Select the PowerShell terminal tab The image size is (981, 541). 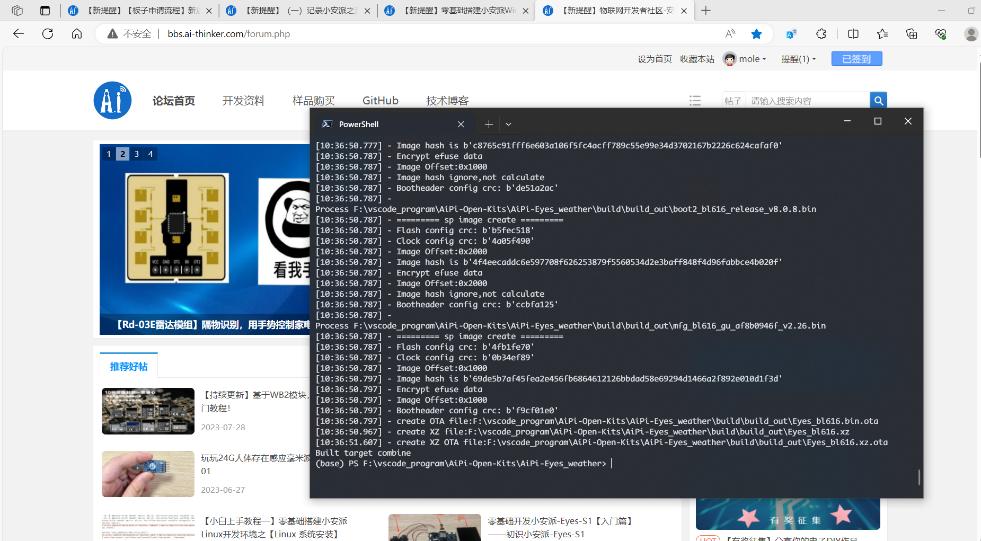[394, 124]
